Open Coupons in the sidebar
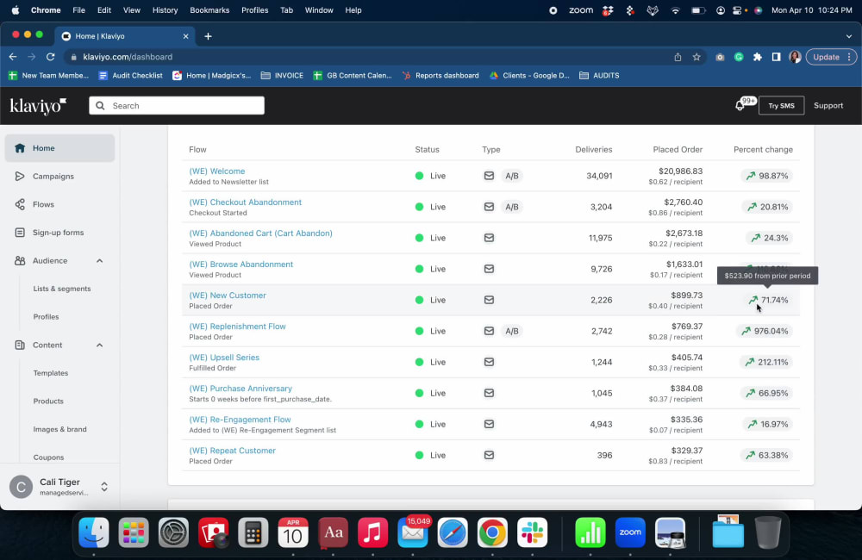The image size is (862, 560). (48, 457)
